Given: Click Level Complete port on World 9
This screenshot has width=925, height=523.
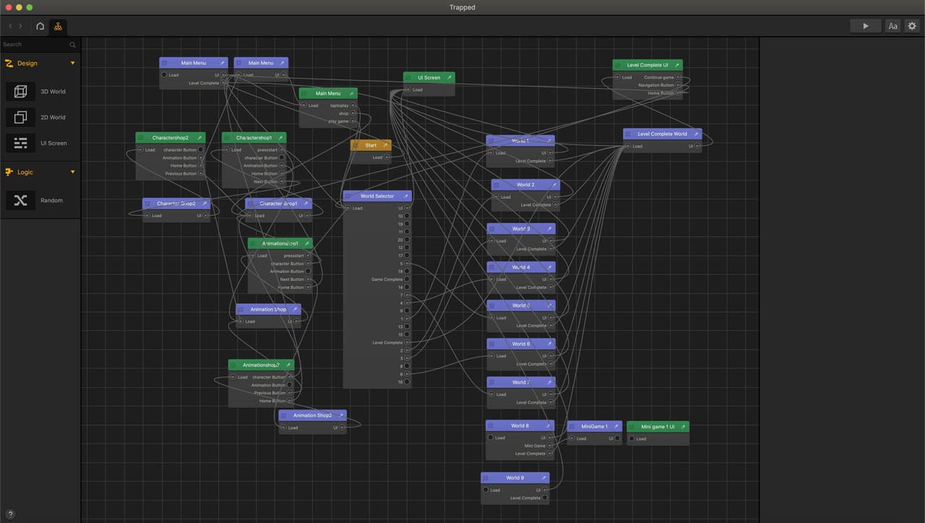Looking at the screenshot, I should [545, 498].
